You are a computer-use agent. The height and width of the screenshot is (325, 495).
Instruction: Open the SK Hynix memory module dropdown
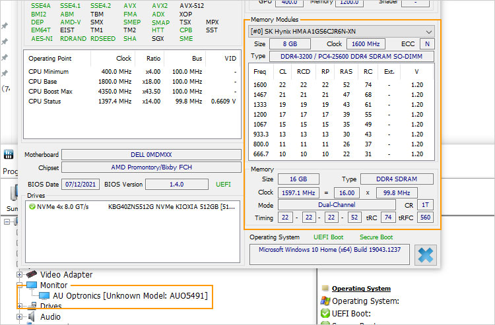(x=430, y=31)
